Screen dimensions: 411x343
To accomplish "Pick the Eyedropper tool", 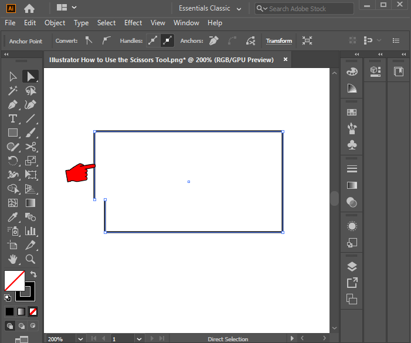I will click(13, 217).
